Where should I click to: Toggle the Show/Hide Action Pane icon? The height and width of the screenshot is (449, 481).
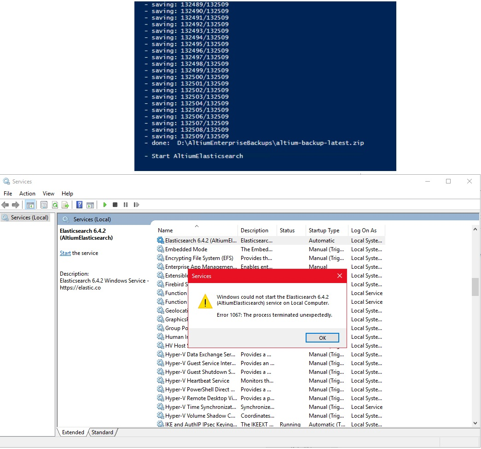pos(90,205)
